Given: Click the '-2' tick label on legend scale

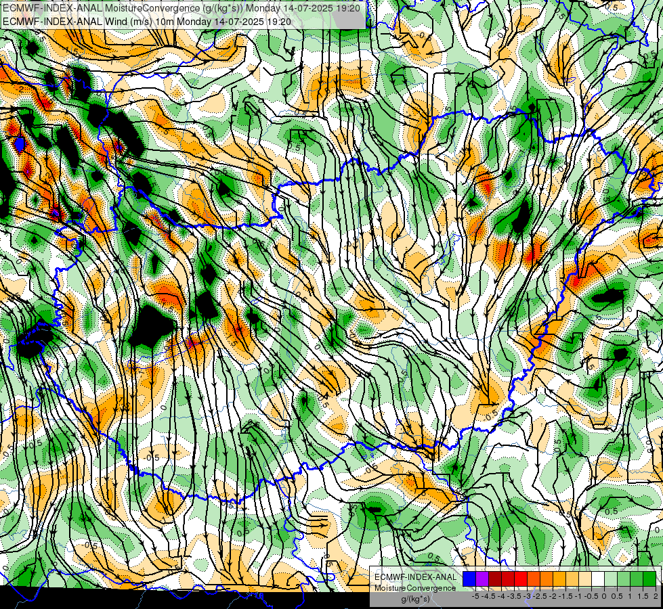Looking at the screenshot, I should point(553,596).
